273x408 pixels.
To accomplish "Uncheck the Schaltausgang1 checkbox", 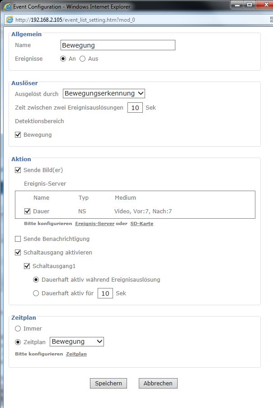I will click(x=27, y=266).
